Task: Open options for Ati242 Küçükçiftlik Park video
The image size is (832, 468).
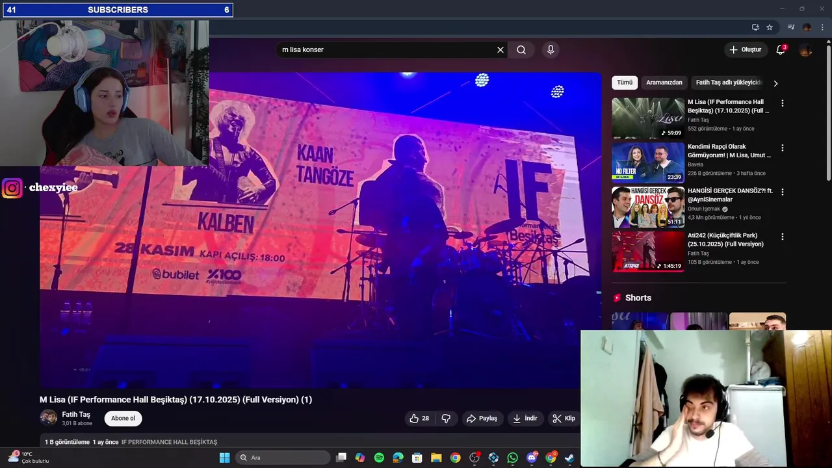Action: (x=783, y=237)
